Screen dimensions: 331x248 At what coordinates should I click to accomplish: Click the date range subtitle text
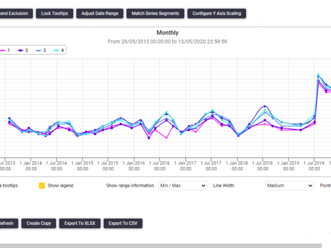tap(167, 41)
